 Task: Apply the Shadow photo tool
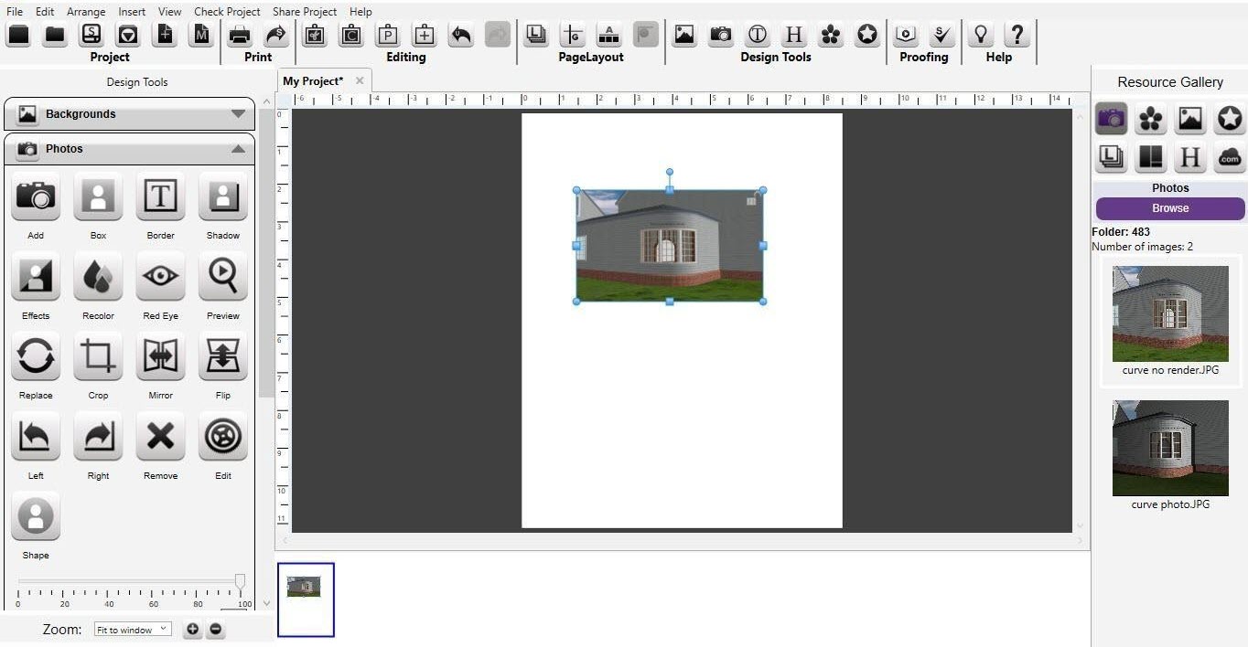pyautogui.click(x=223, y=196)
